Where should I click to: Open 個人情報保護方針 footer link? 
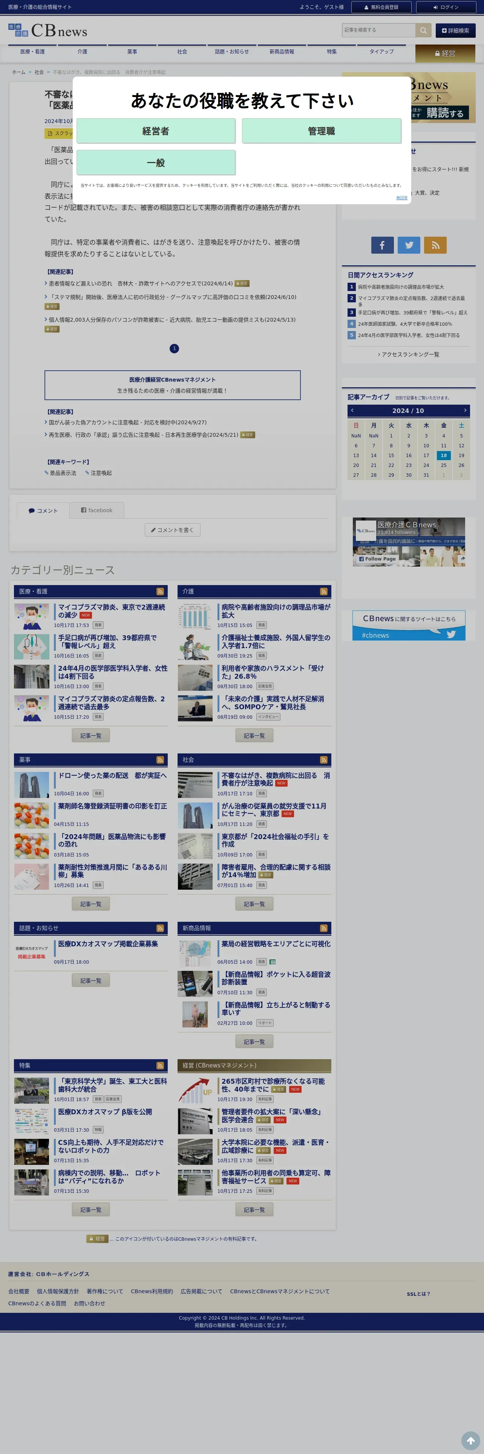point(58,1291)
